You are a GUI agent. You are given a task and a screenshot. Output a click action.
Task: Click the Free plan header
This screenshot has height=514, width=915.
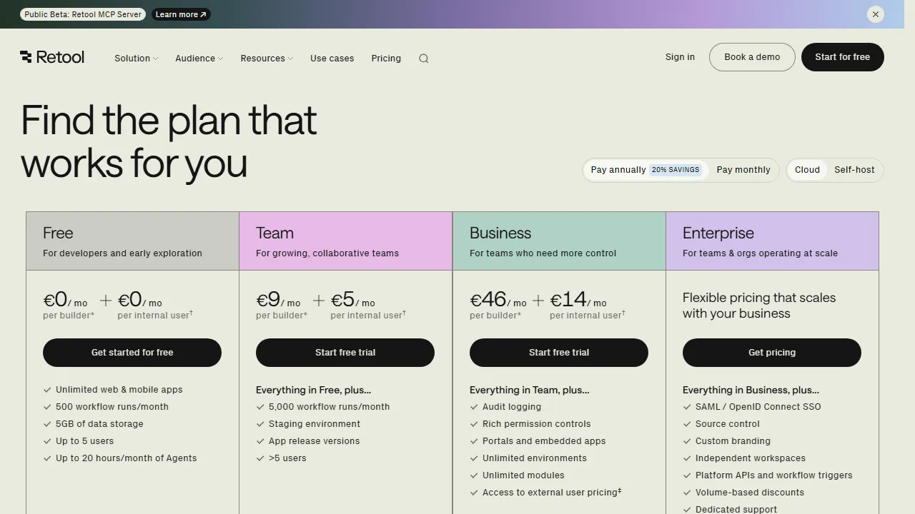coord(133,241)
